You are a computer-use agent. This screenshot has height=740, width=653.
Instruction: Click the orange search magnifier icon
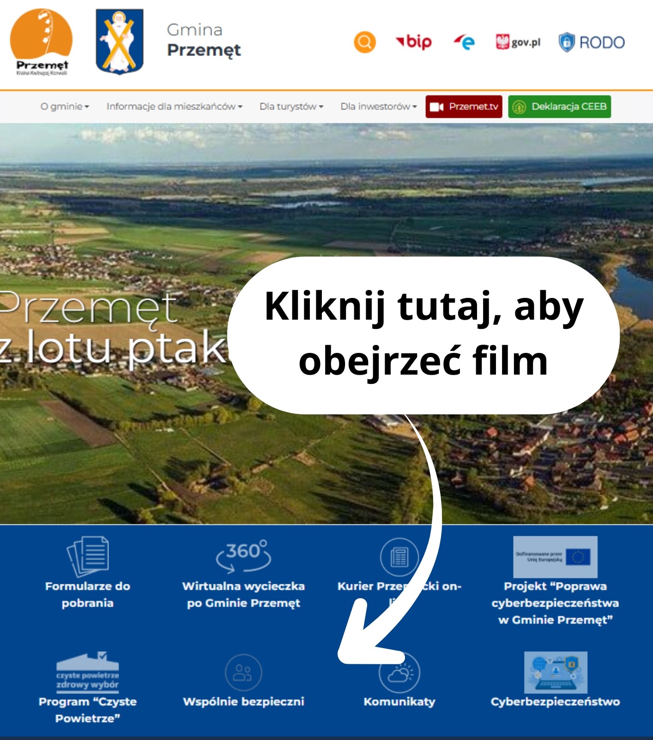point(364,42)
